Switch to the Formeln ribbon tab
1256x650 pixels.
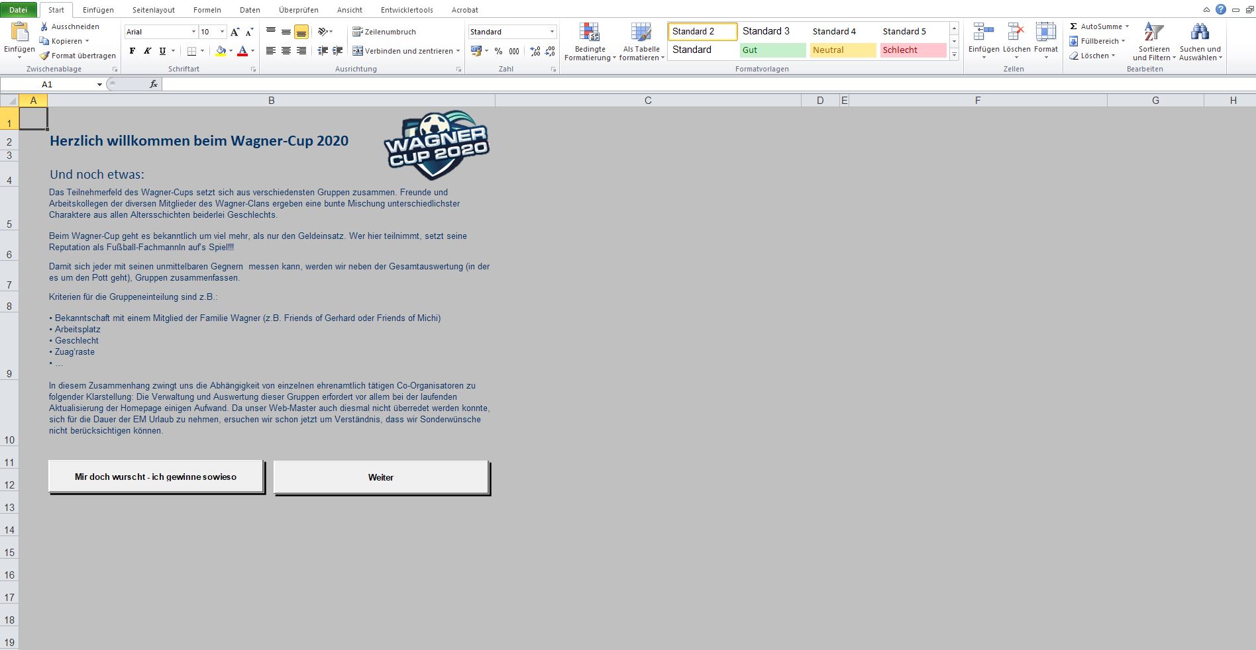pyautogui.click(x=207, y=10)
